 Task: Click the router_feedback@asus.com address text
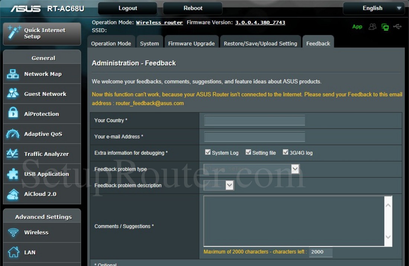[x=150, y=103]
